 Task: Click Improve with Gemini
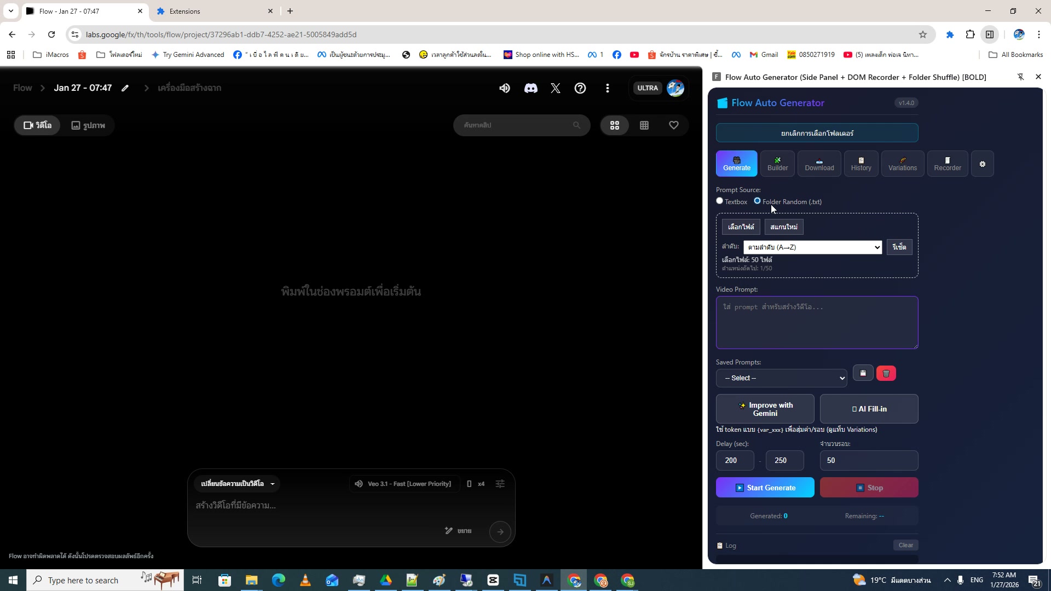[x=765, y=409]
